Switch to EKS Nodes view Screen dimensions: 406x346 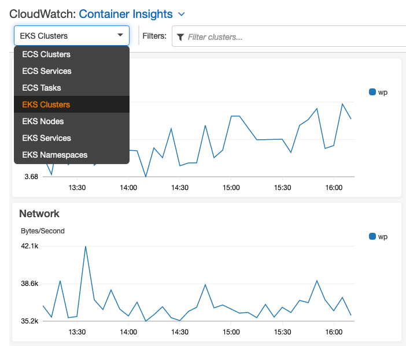pos(43,121)
